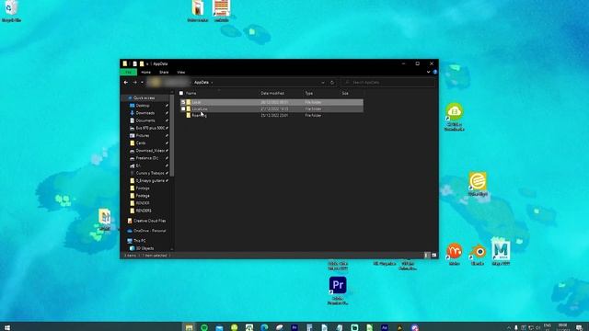
Task: Switch to large icons view in status bar
Action: 433,256
